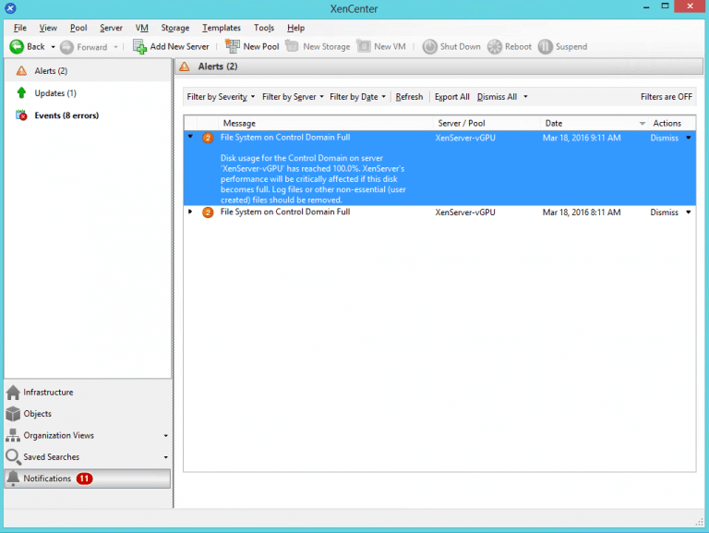Sort alerts by Server / Pool column
Viewport: 709px width, 533px height.
(487, 123)
